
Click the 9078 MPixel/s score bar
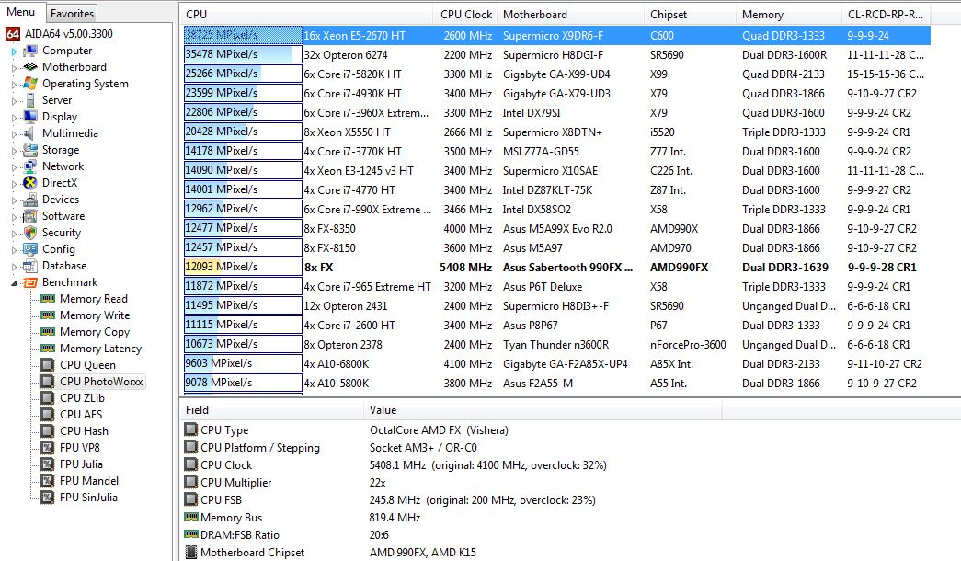(x=243, y=383)
